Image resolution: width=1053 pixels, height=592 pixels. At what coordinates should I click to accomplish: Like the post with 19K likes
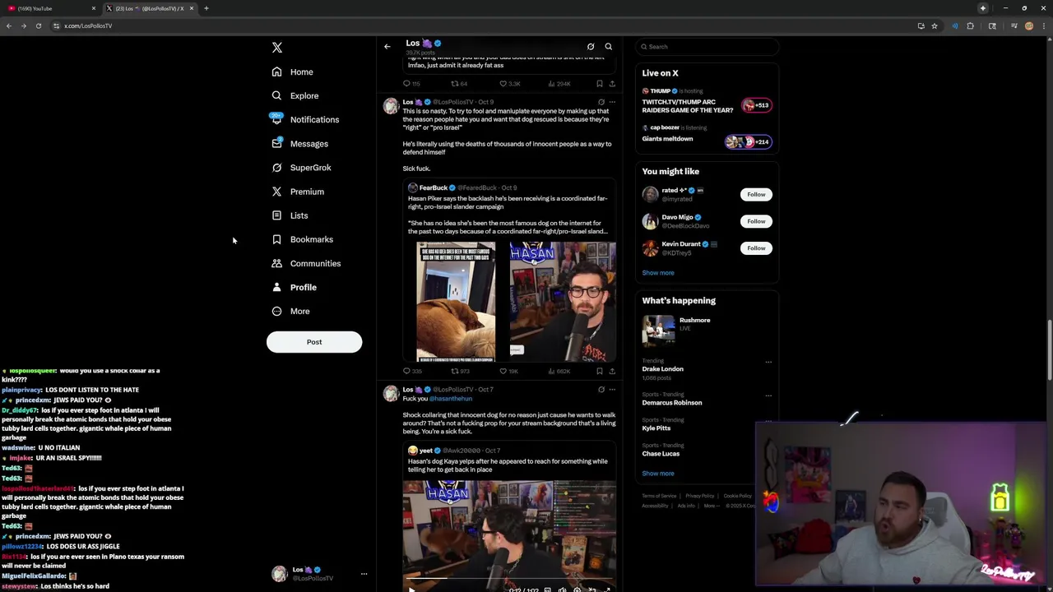tap(509, 371)
